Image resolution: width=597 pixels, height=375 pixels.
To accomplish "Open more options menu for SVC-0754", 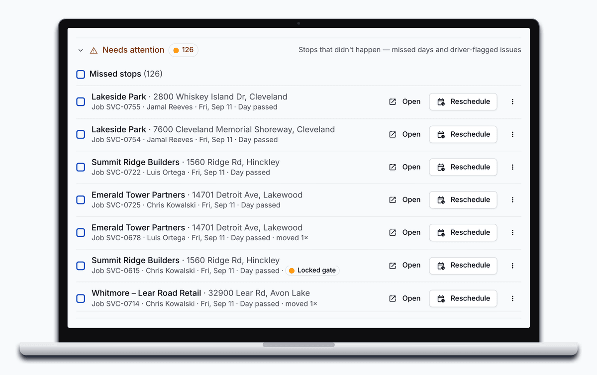I will [x=512, y=134].
